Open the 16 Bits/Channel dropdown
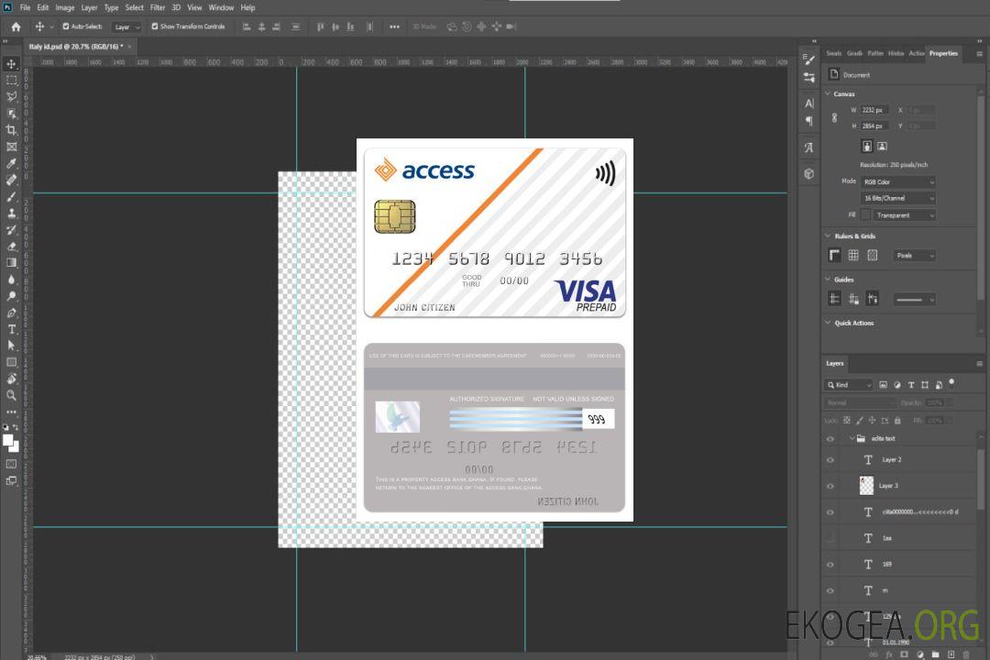990x660 pixels. click(897, 198)
